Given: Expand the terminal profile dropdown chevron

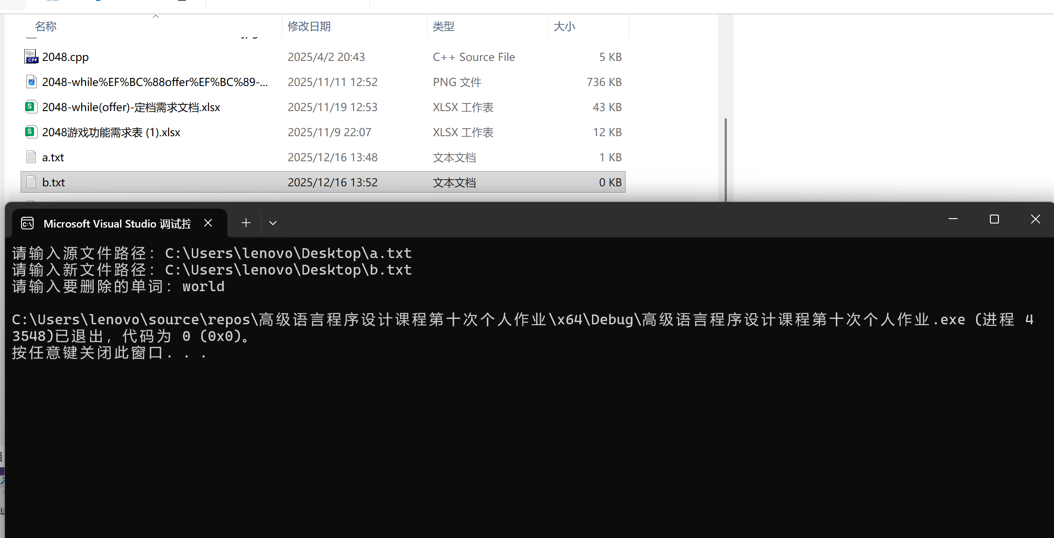Looking at the screenshot, I should click(273, 223).
